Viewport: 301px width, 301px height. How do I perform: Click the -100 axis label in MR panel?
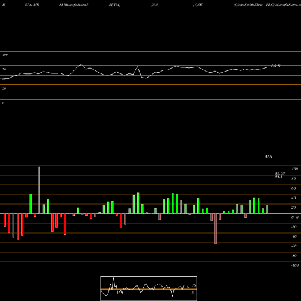295,265
